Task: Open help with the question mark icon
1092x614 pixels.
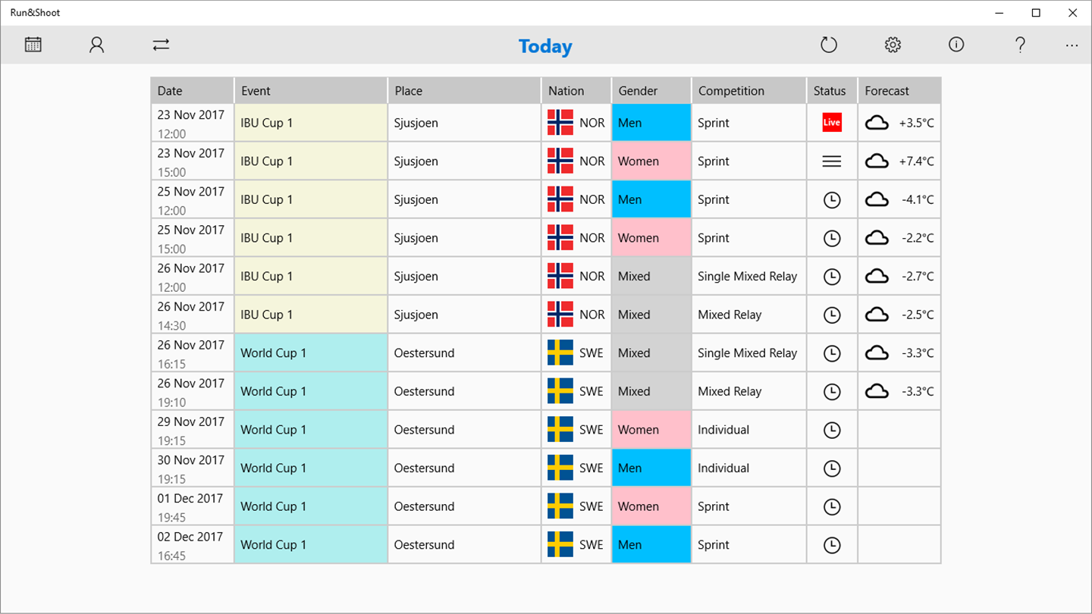Action: click(x=1020, y=45)
